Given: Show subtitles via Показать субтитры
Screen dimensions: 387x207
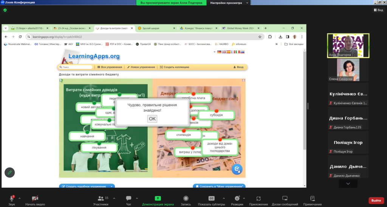Looking at the screenshot, I should (212, 200).
